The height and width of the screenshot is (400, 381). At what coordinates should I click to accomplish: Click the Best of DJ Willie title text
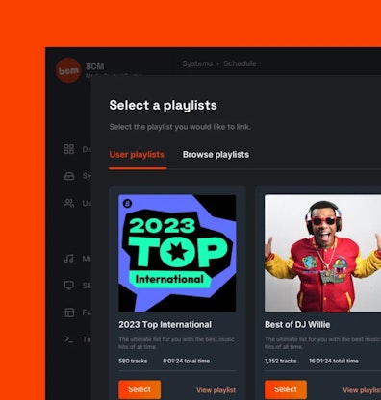click(x=297, y=324)
